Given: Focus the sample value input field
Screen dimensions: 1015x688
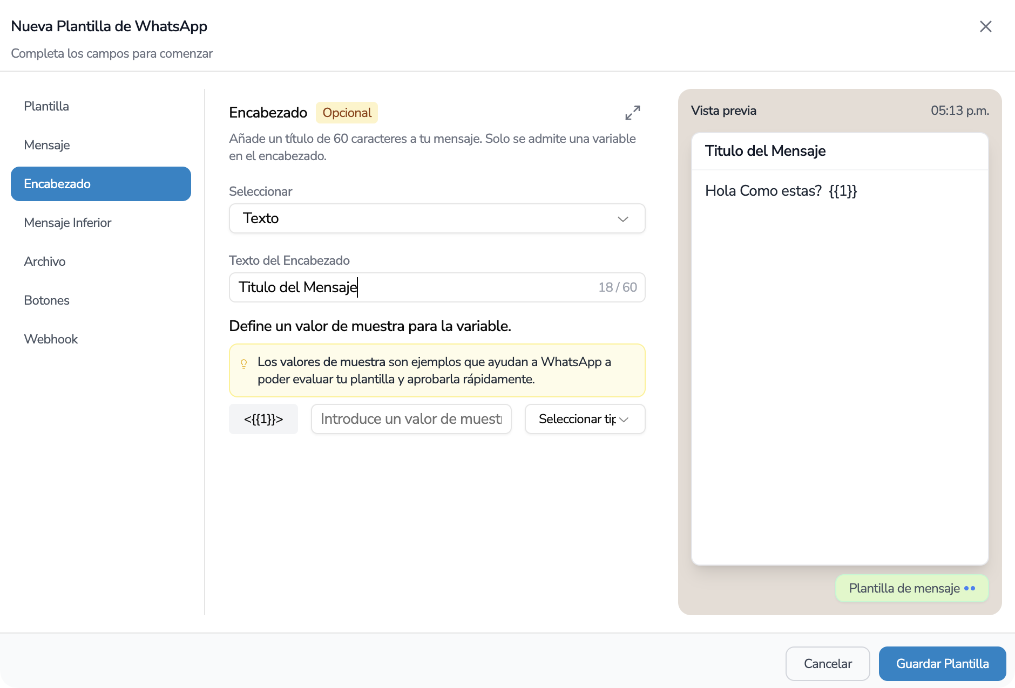Looking at the screenshot, I should coord(411,419).
